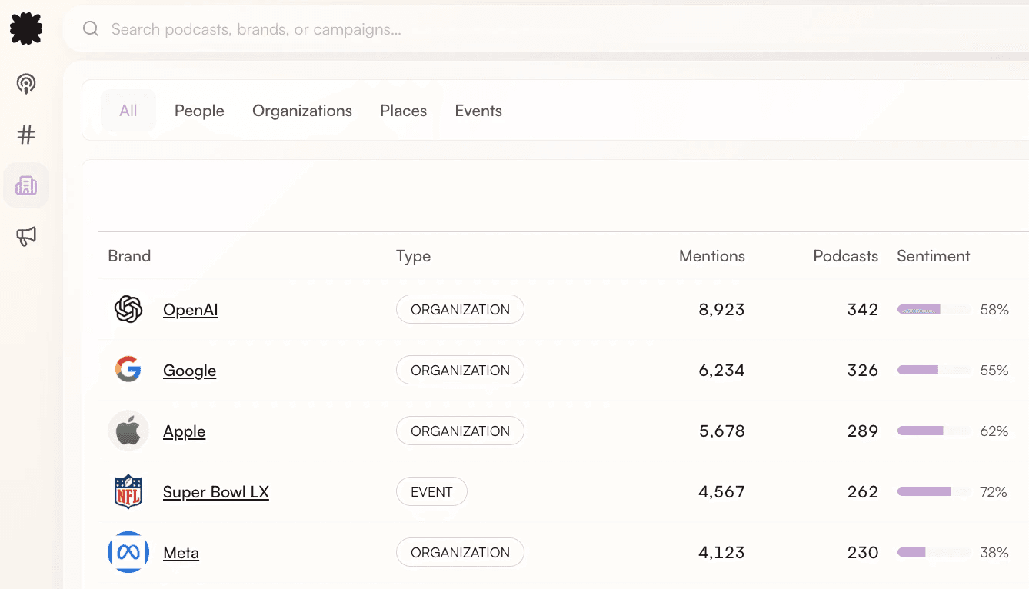
Task: Click the 230 podcasts count
Action: (863, 553)
